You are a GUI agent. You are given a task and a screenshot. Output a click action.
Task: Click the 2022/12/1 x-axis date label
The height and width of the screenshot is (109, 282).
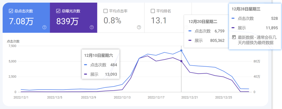click(21, 97)
